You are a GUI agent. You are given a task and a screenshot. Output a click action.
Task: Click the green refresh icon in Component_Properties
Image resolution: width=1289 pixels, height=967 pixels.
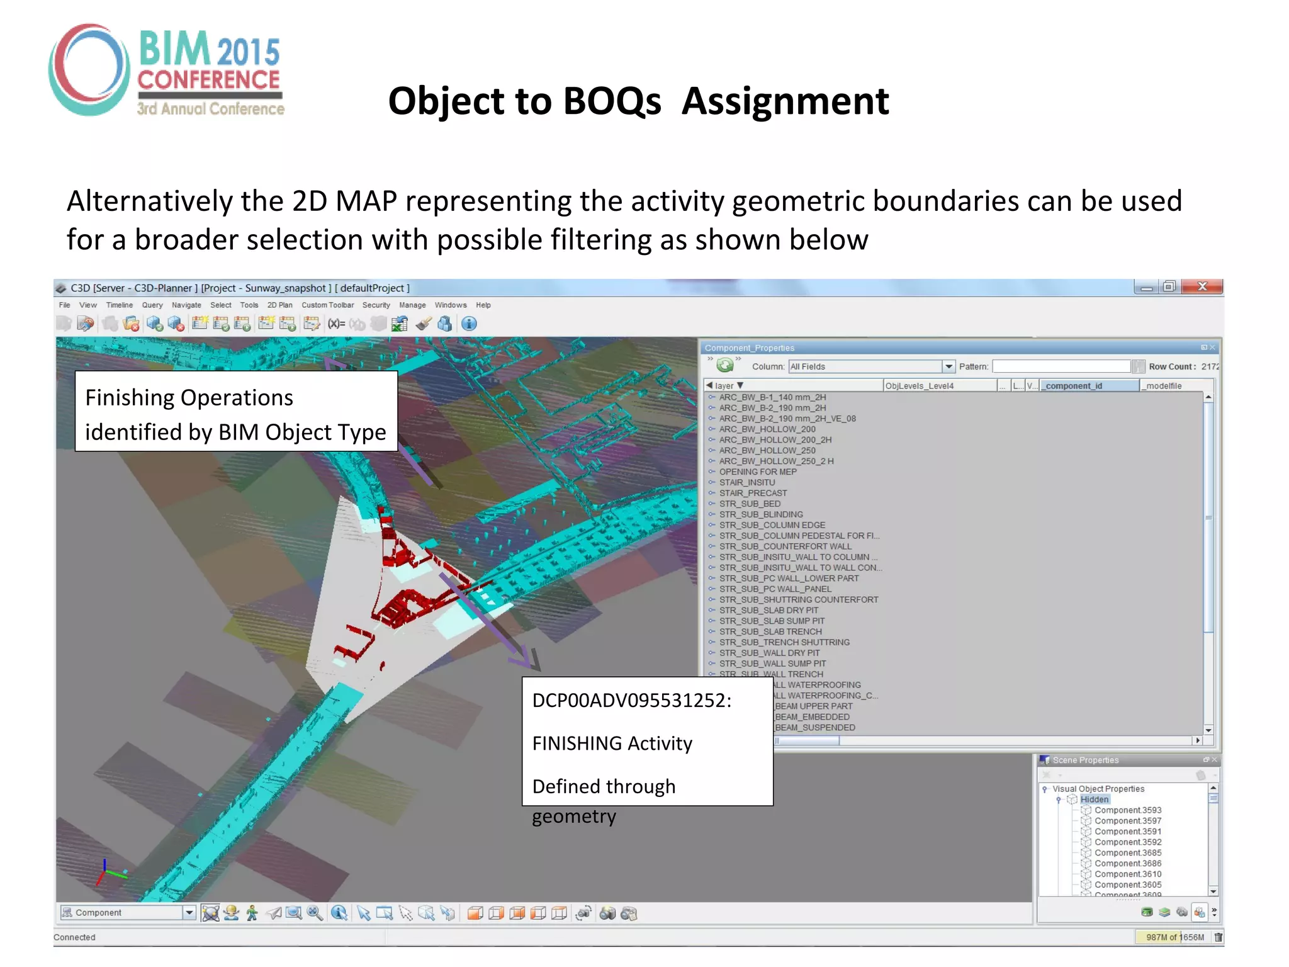pos(725,365)
